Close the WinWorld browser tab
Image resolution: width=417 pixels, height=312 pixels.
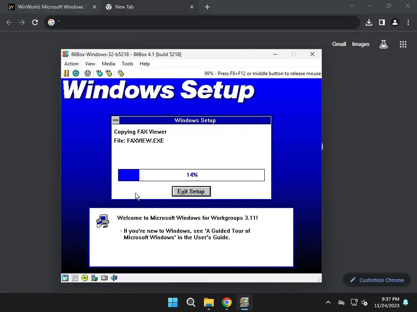click(94, 7)
